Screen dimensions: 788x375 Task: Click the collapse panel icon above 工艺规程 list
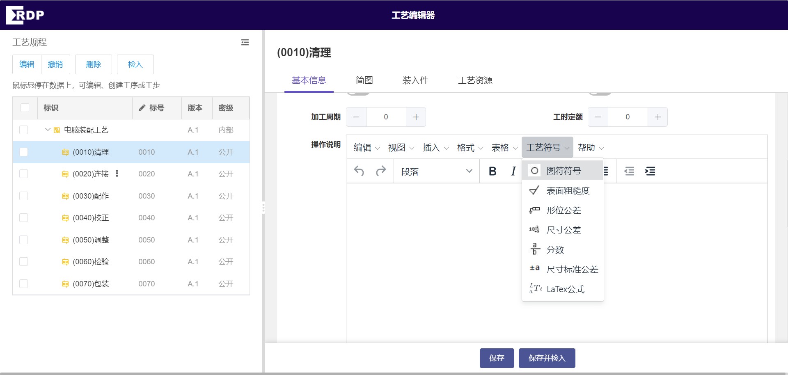(x=245, y=42)
